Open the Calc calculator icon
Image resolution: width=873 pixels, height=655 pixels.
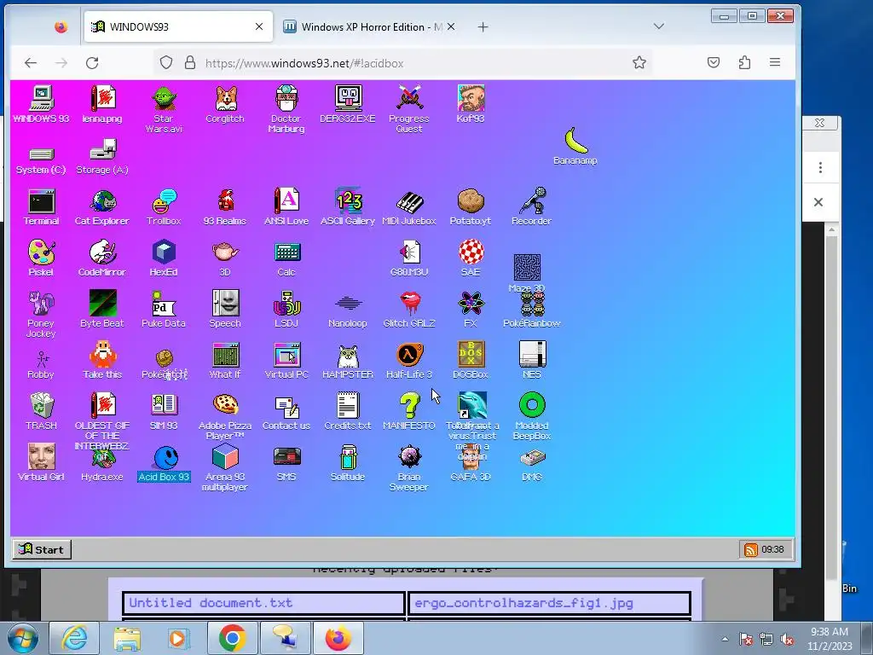(287, 252)
